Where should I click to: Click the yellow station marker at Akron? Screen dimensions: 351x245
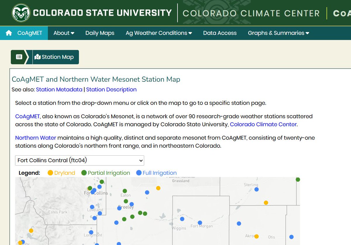tap(257, 237)
